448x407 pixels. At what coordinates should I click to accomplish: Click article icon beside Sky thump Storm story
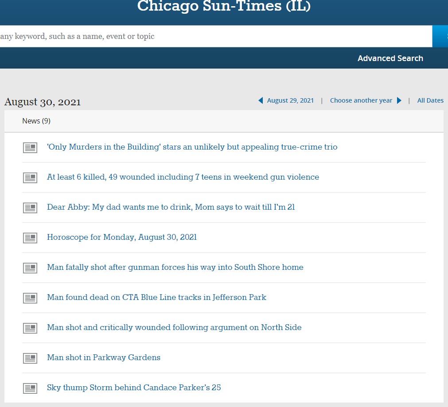pyautogui.click(x=30, y=388)
